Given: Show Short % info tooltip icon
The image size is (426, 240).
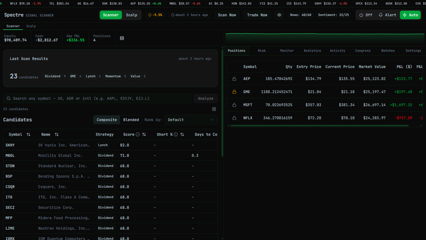Looking at the screenshot, I should click(x=176, y=134).
